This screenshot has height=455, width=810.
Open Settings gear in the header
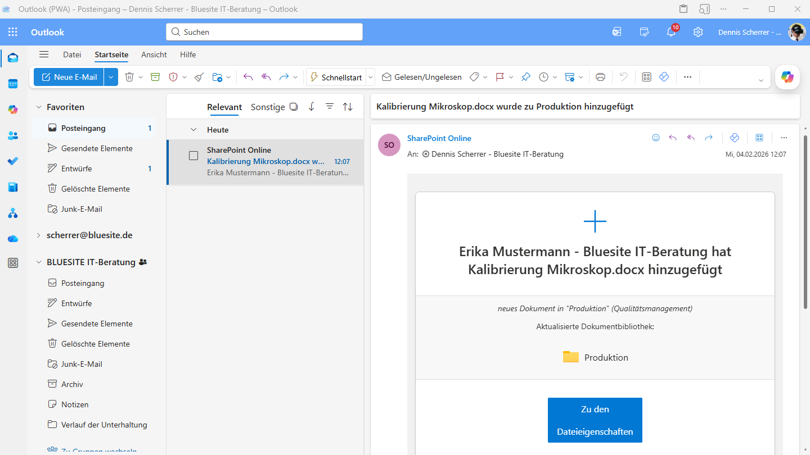[698, 32]
